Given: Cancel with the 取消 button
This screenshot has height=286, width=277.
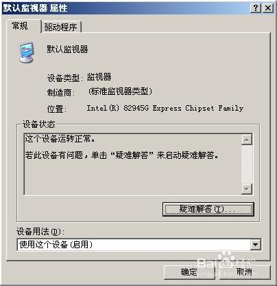Looking at the screenshot, I should pyautogui.click(x=244, y=272).
